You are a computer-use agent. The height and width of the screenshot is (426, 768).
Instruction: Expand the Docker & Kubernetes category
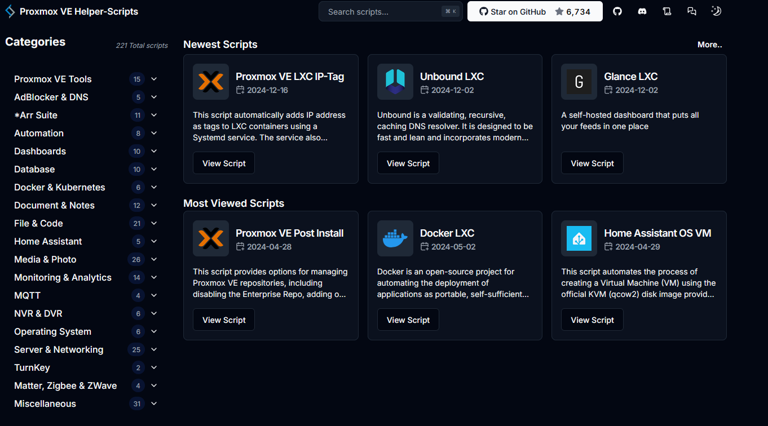tap(153, 187)
